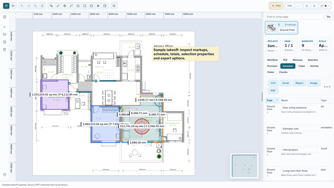Click the archive bin icon in left rail
The height and width of the screenshot is (188, 334).
pyautogui.click(x=4, y=50)
